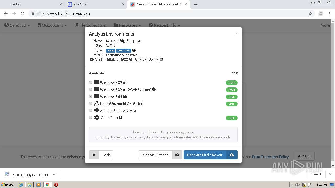This screenshot has width=335, height=188.
Task: Open the Quick Scans dropdown menu
Action: (52, 25)
